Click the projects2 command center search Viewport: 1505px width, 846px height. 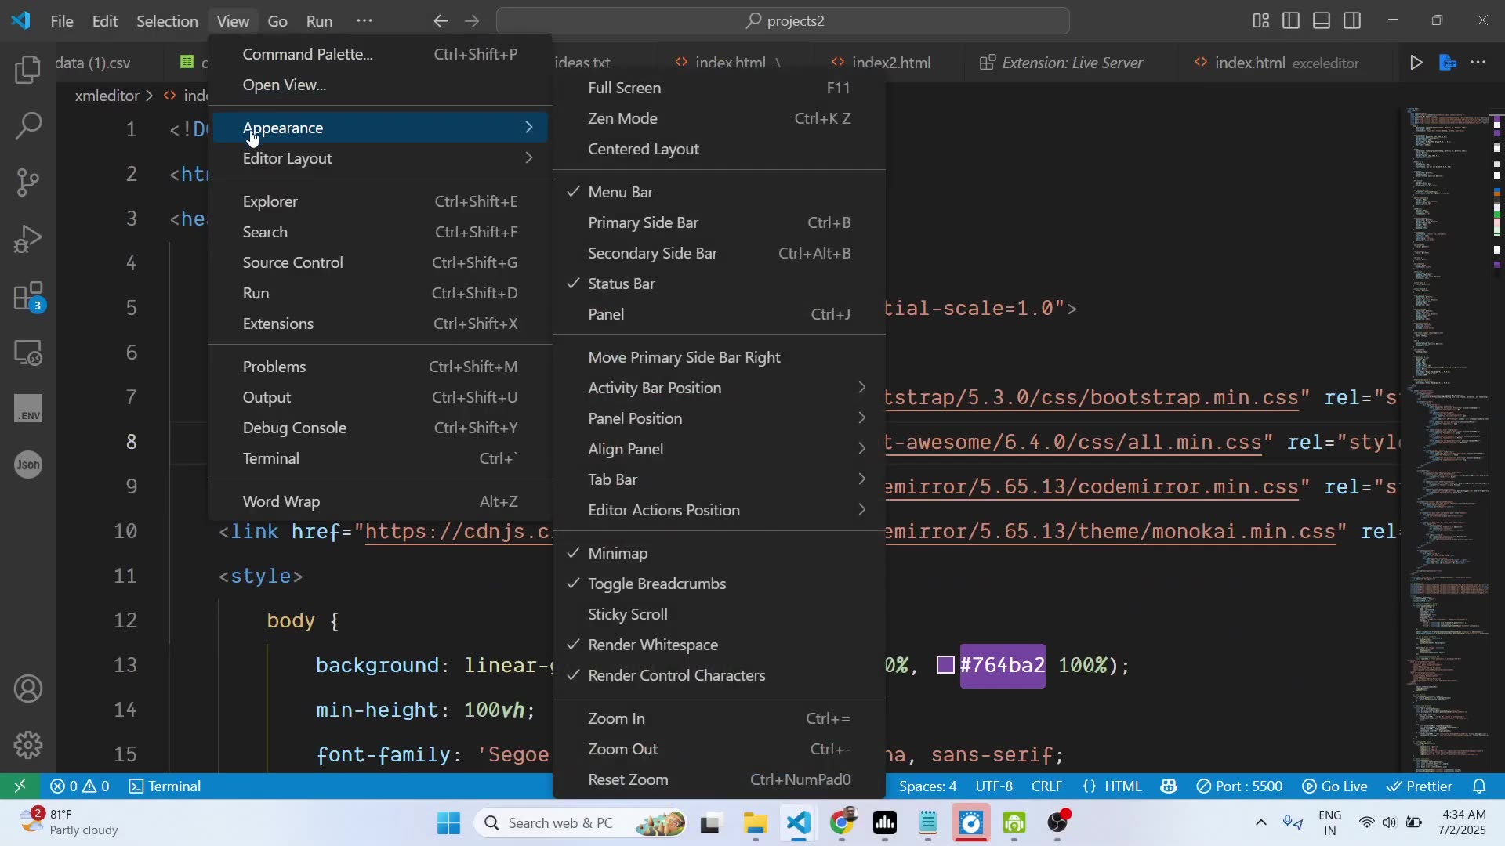(783, 21)
